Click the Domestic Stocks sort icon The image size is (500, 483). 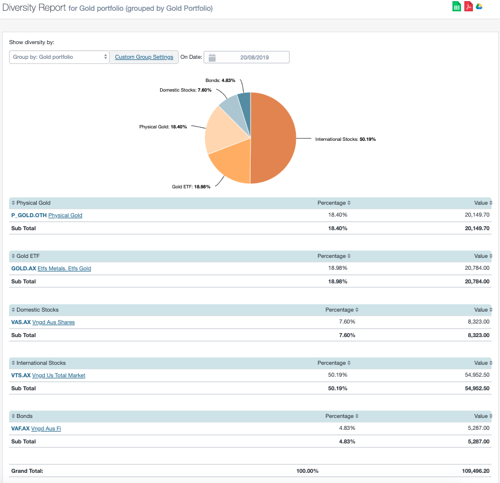click(x=14, y=309)
